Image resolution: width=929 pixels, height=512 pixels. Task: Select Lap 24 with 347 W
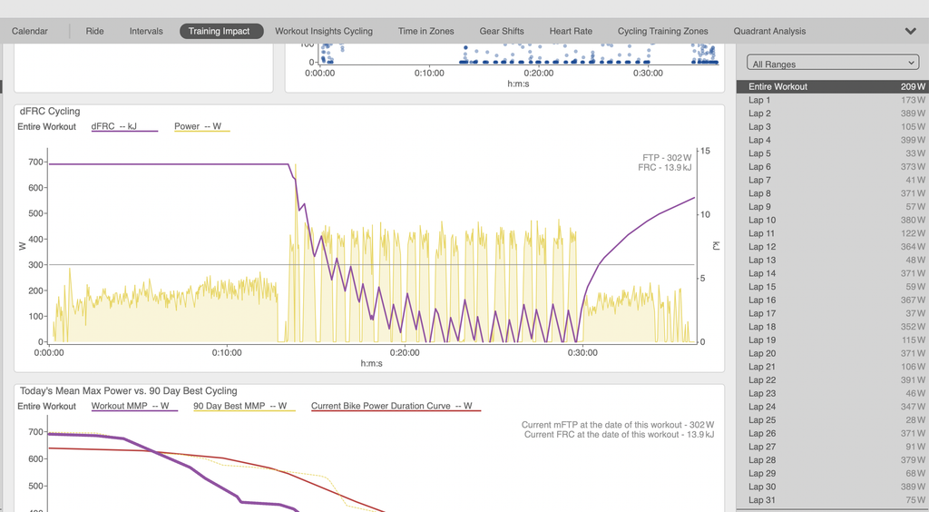(x=833, y=407)
